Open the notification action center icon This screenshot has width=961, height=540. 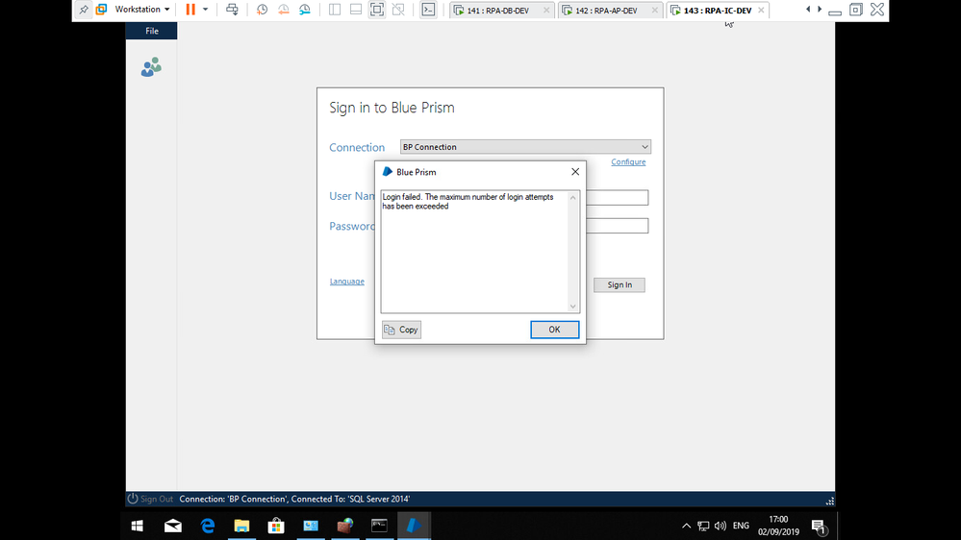pyautogui.click(x=819, y=526)
